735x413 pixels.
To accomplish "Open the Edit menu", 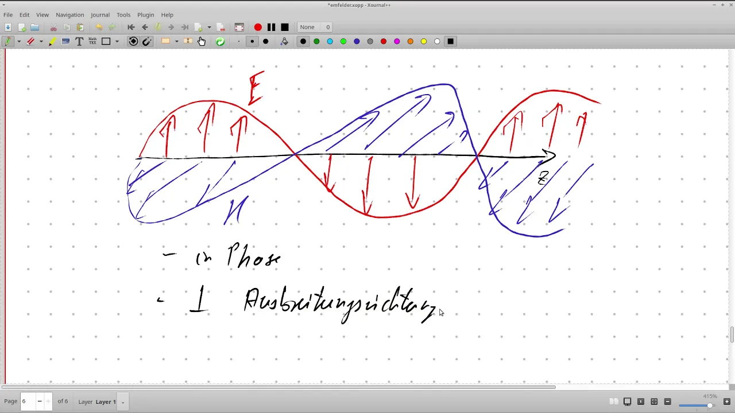I will pyautogui.click(x=25, y=14).
